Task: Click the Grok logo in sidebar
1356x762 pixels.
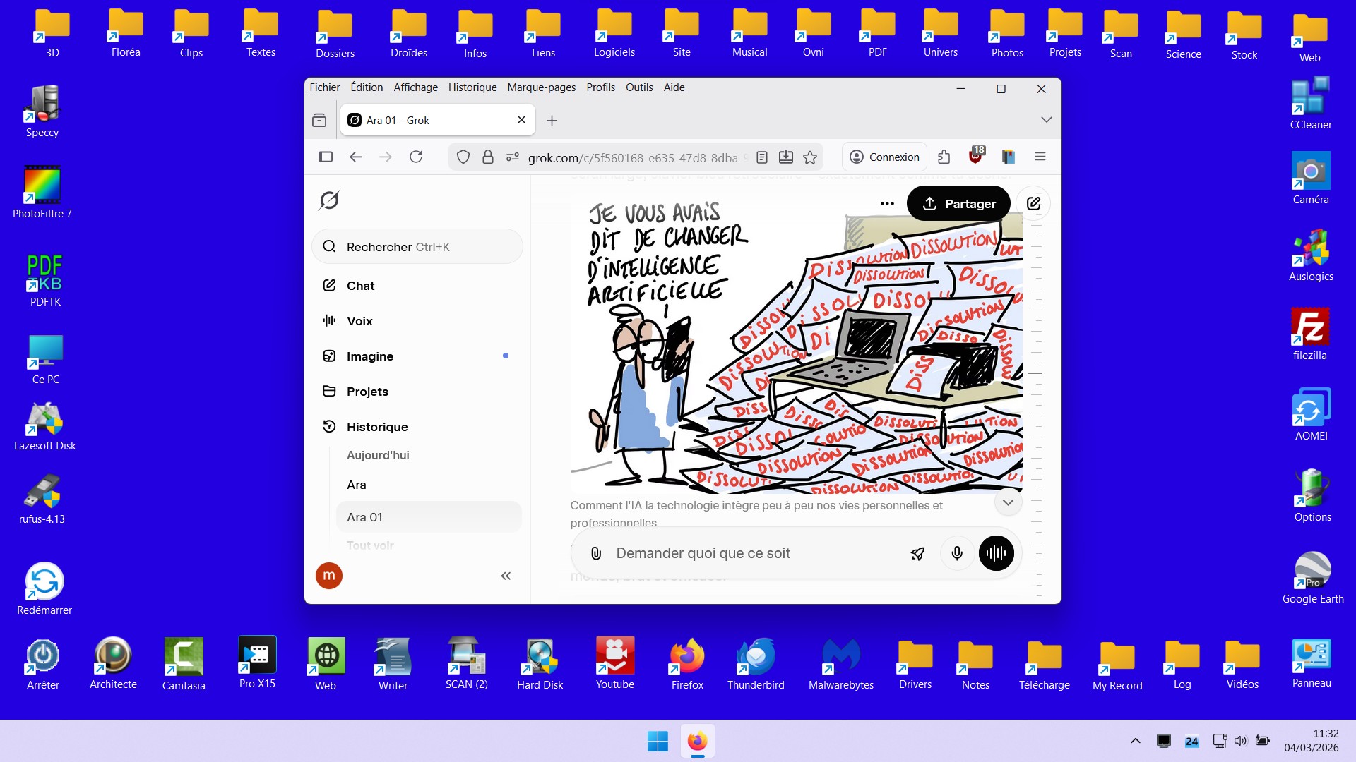Action: coord(329,200)
